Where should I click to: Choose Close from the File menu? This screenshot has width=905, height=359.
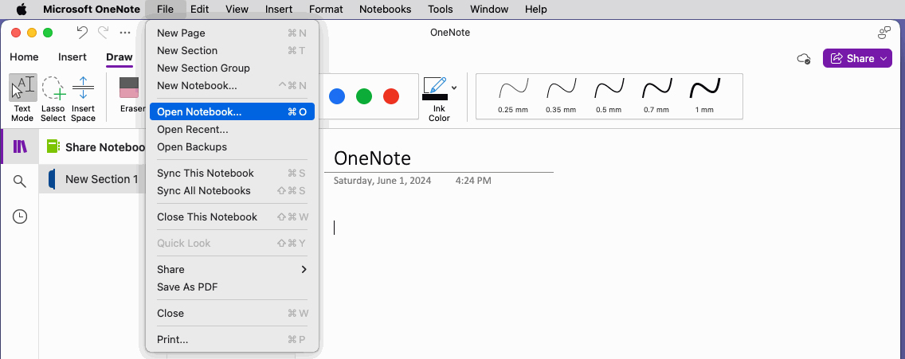pyautogui.click(x=232, y=313)
